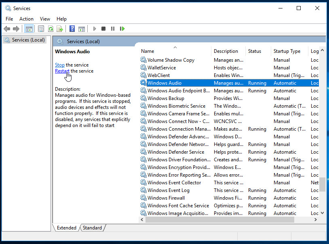329x244 pixels.
Task: Switch to the Standard tab
Action: (x=92, y=227)
